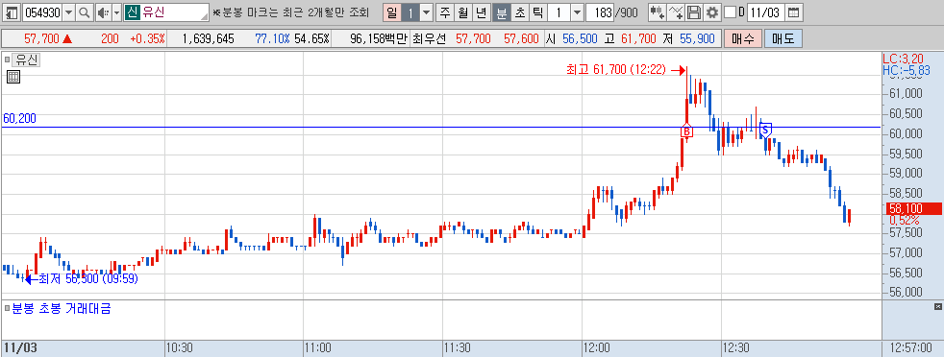Switch to 분 minute chart tab
This screenshot has width=944, height=357.
[x=501, y=12]
